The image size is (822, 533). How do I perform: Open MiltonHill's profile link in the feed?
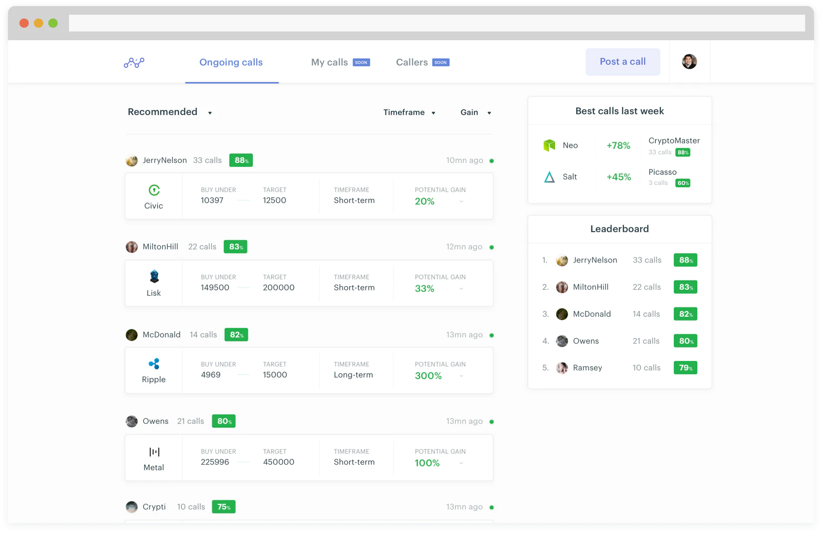point(160,247)
